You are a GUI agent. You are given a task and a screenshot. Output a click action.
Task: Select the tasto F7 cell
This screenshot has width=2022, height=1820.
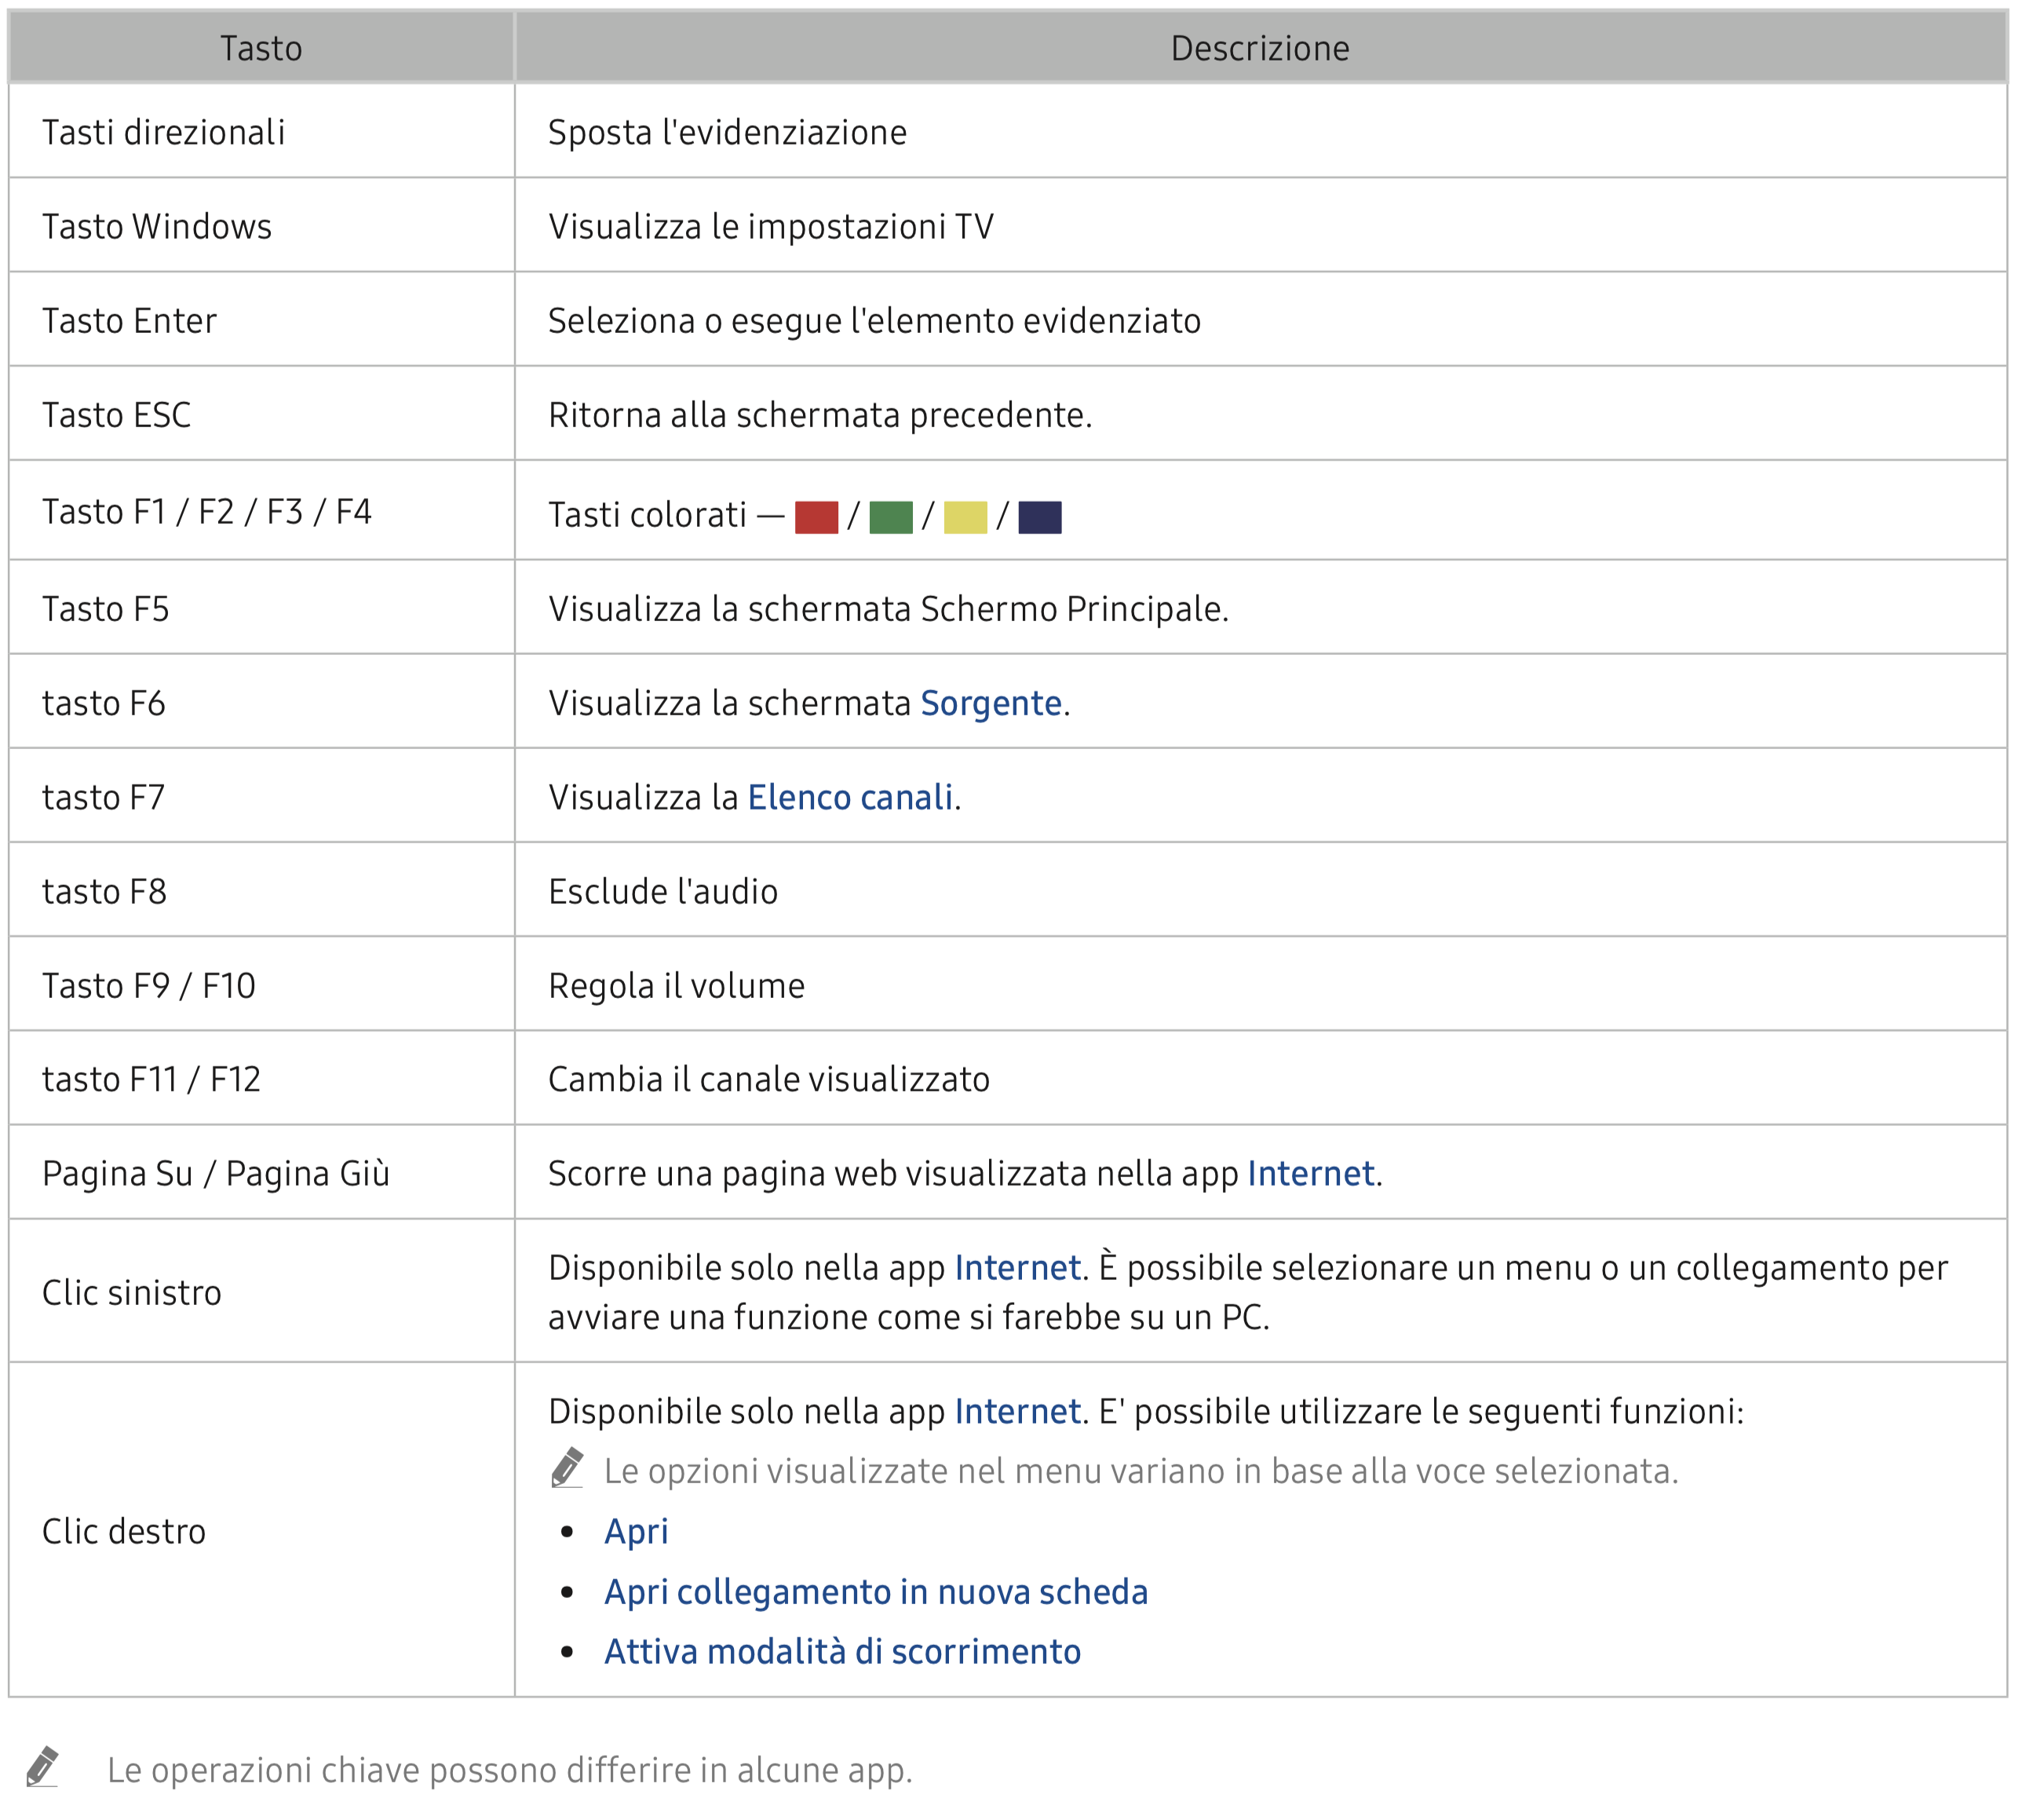(x=261, y=795)
